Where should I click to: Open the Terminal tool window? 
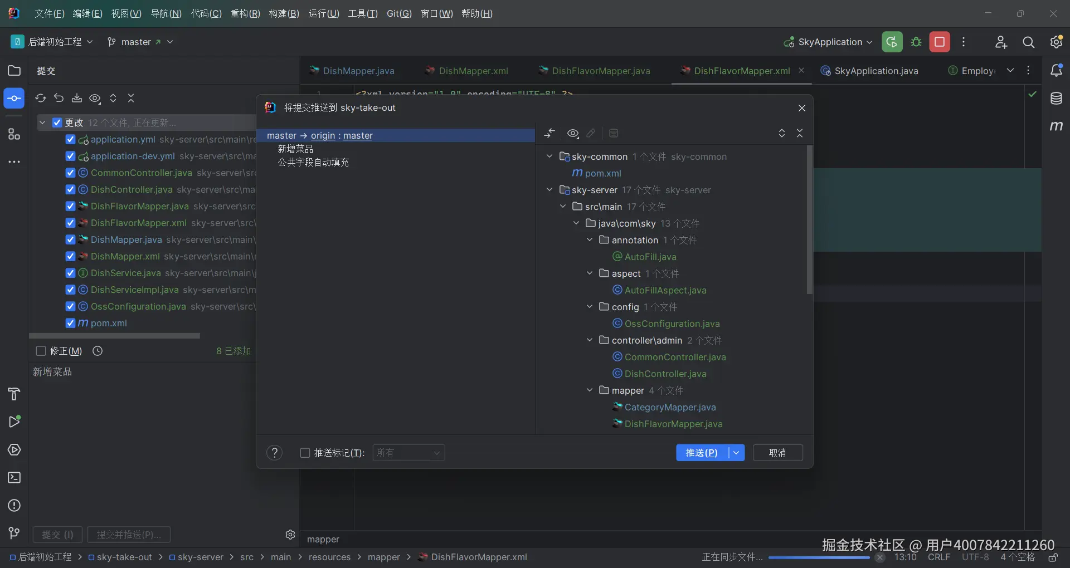tap(14, 478)
